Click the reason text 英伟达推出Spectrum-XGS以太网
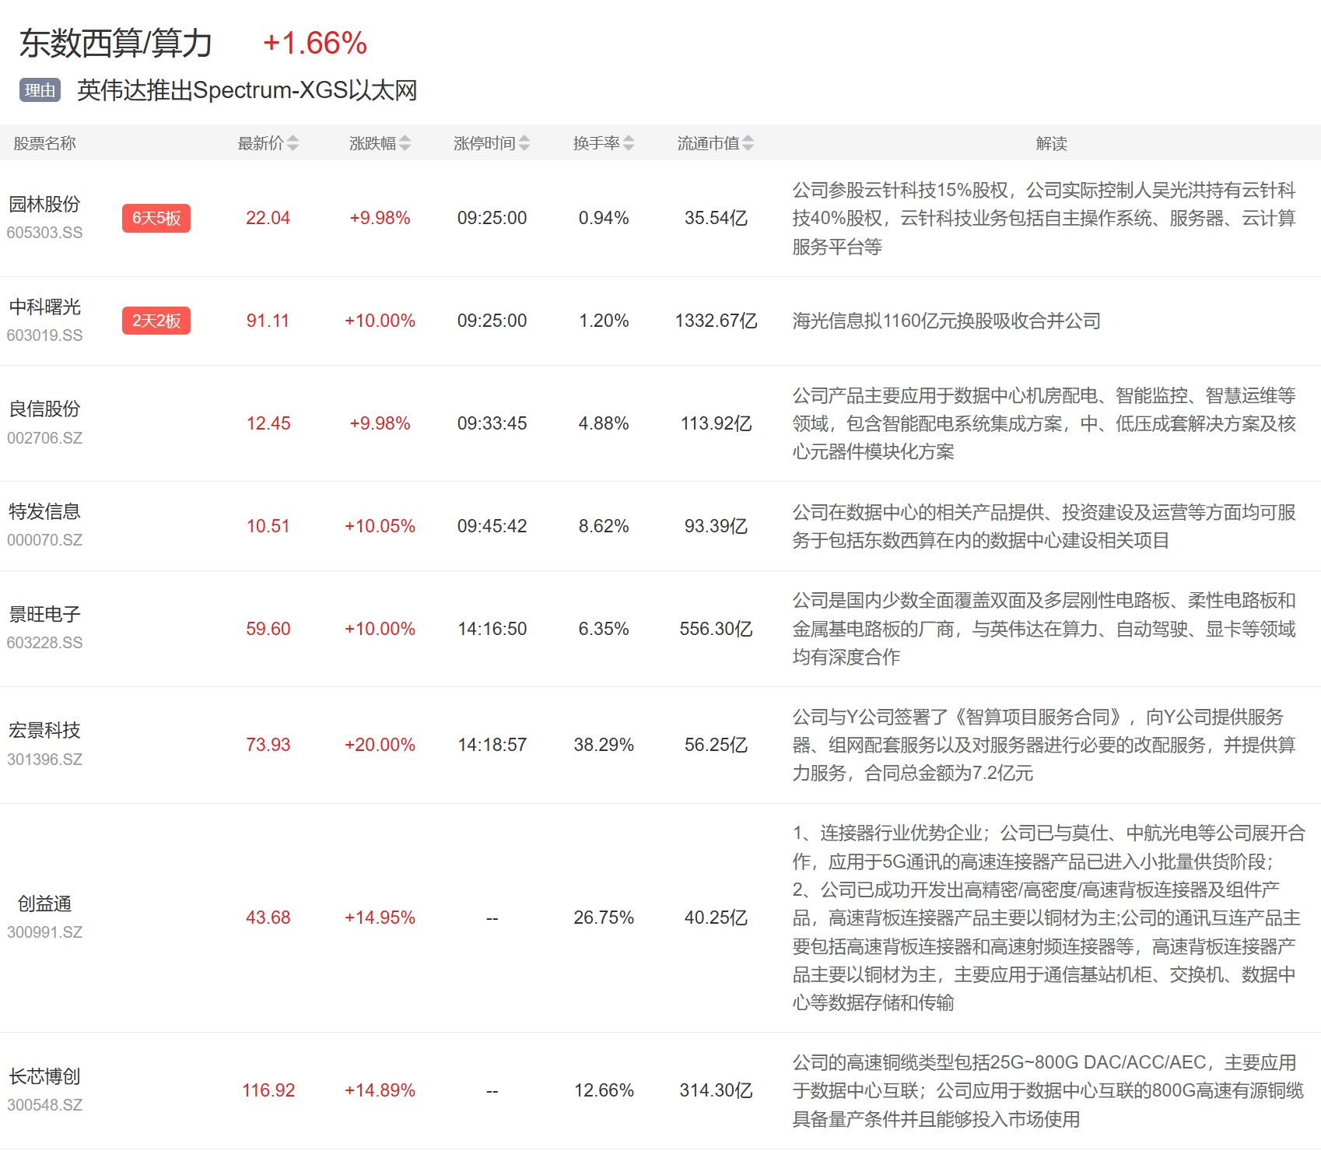1321x1151 pixels. [x=247, y=90]
